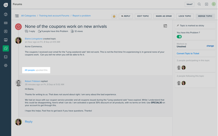The height and width of the screenshot is (136, 218).
Task: Open the user profile avatar menu
Action: point(214,4)
